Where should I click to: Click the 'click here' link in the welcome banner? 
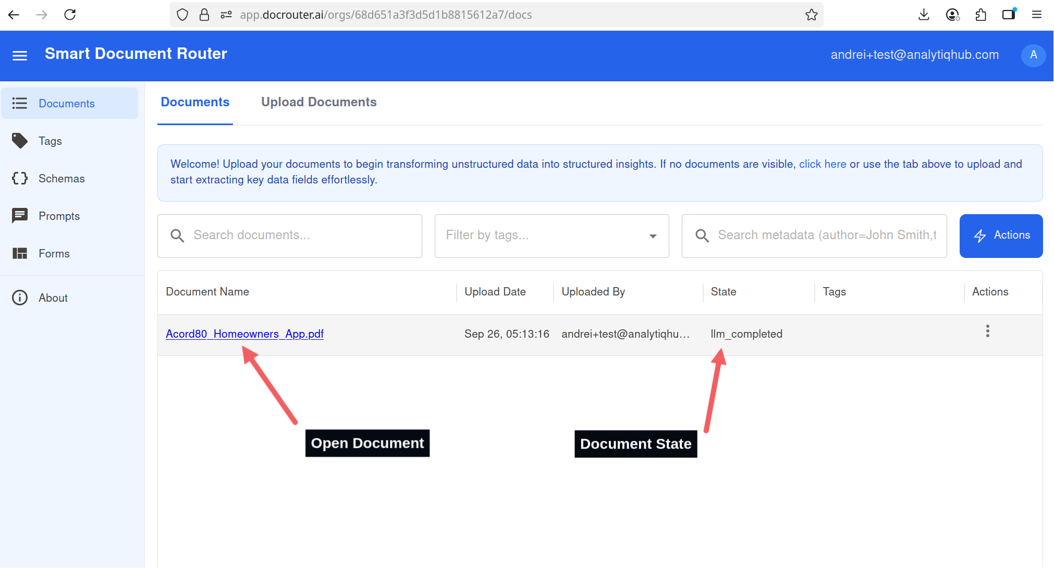(x=822, y=164)
